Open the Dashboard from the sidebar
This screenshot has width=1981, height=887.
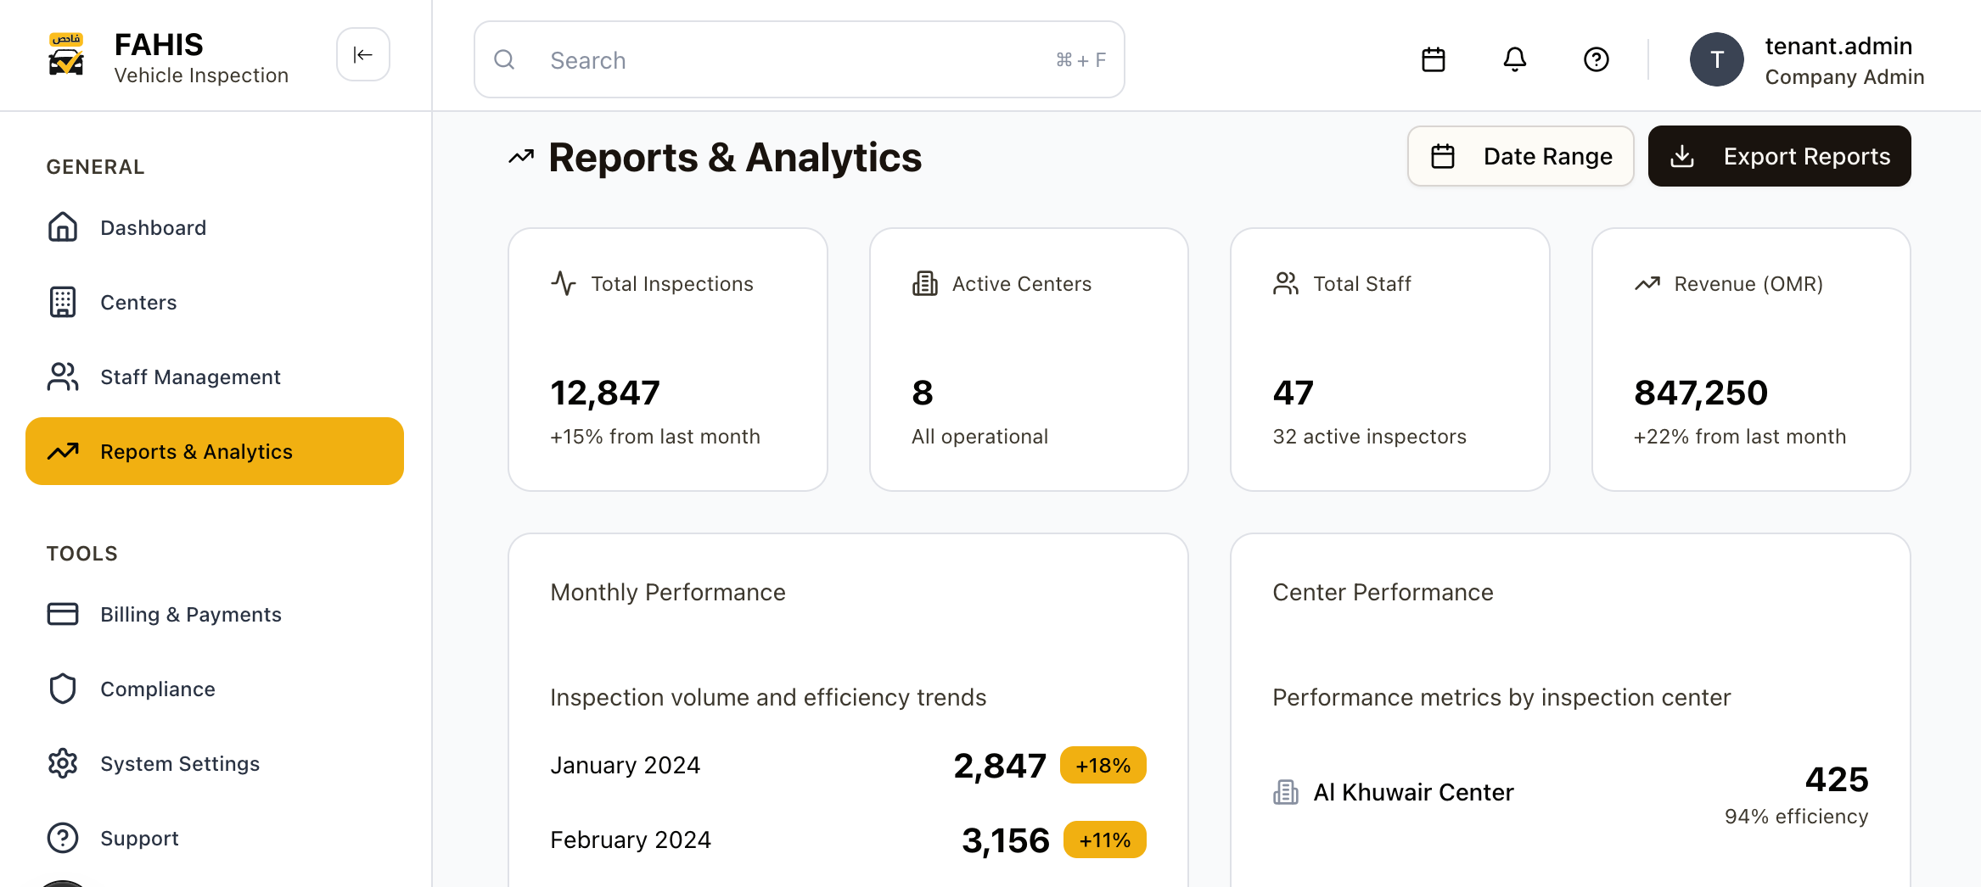click(x=154, y=227)
